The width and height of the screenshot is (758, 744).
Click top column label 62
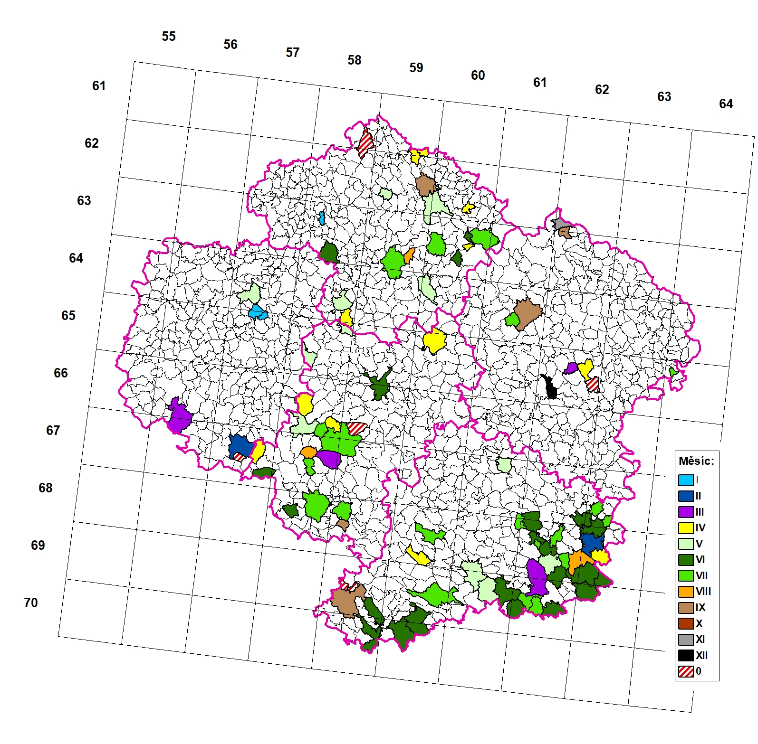[602, 90]
